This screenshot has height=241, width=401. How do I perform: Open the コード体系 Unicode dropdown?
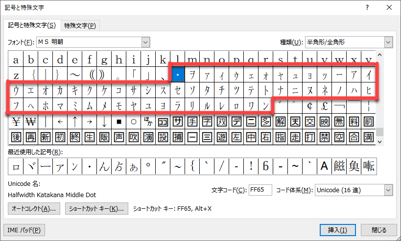coord(388,190)
